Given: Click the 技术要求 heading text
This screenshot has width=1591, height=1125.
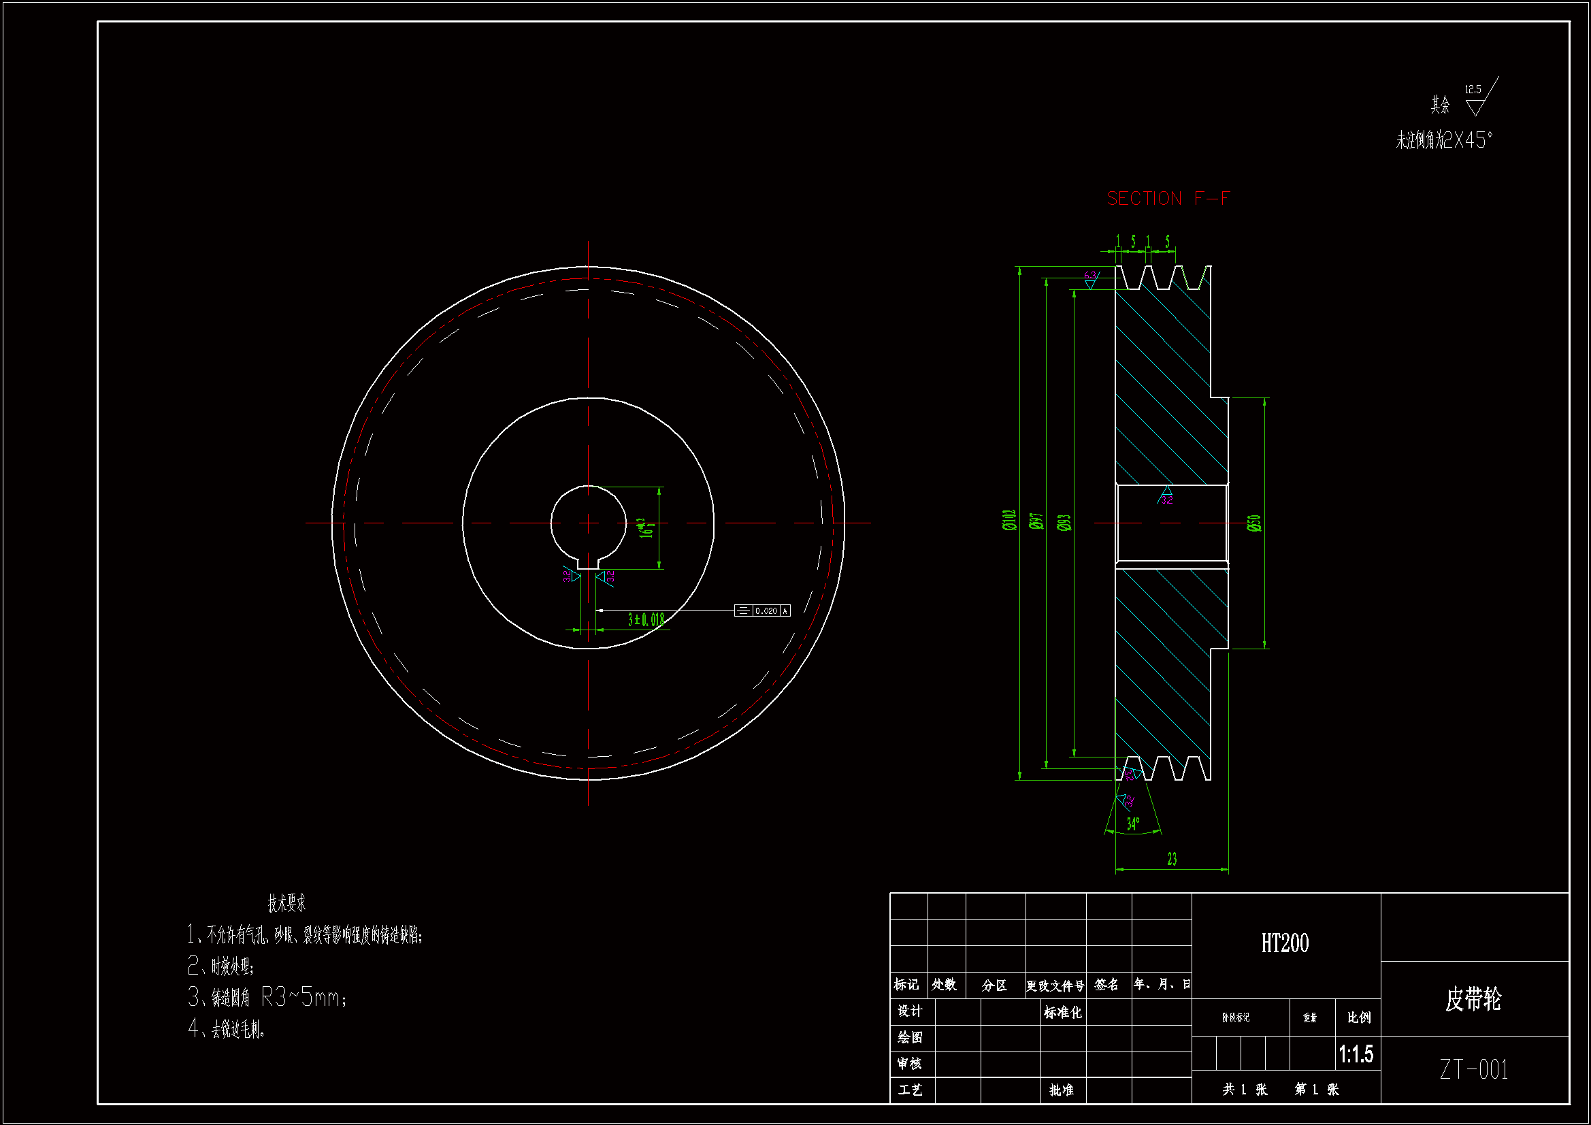Looking at the screenshot, I should (286, 903).
